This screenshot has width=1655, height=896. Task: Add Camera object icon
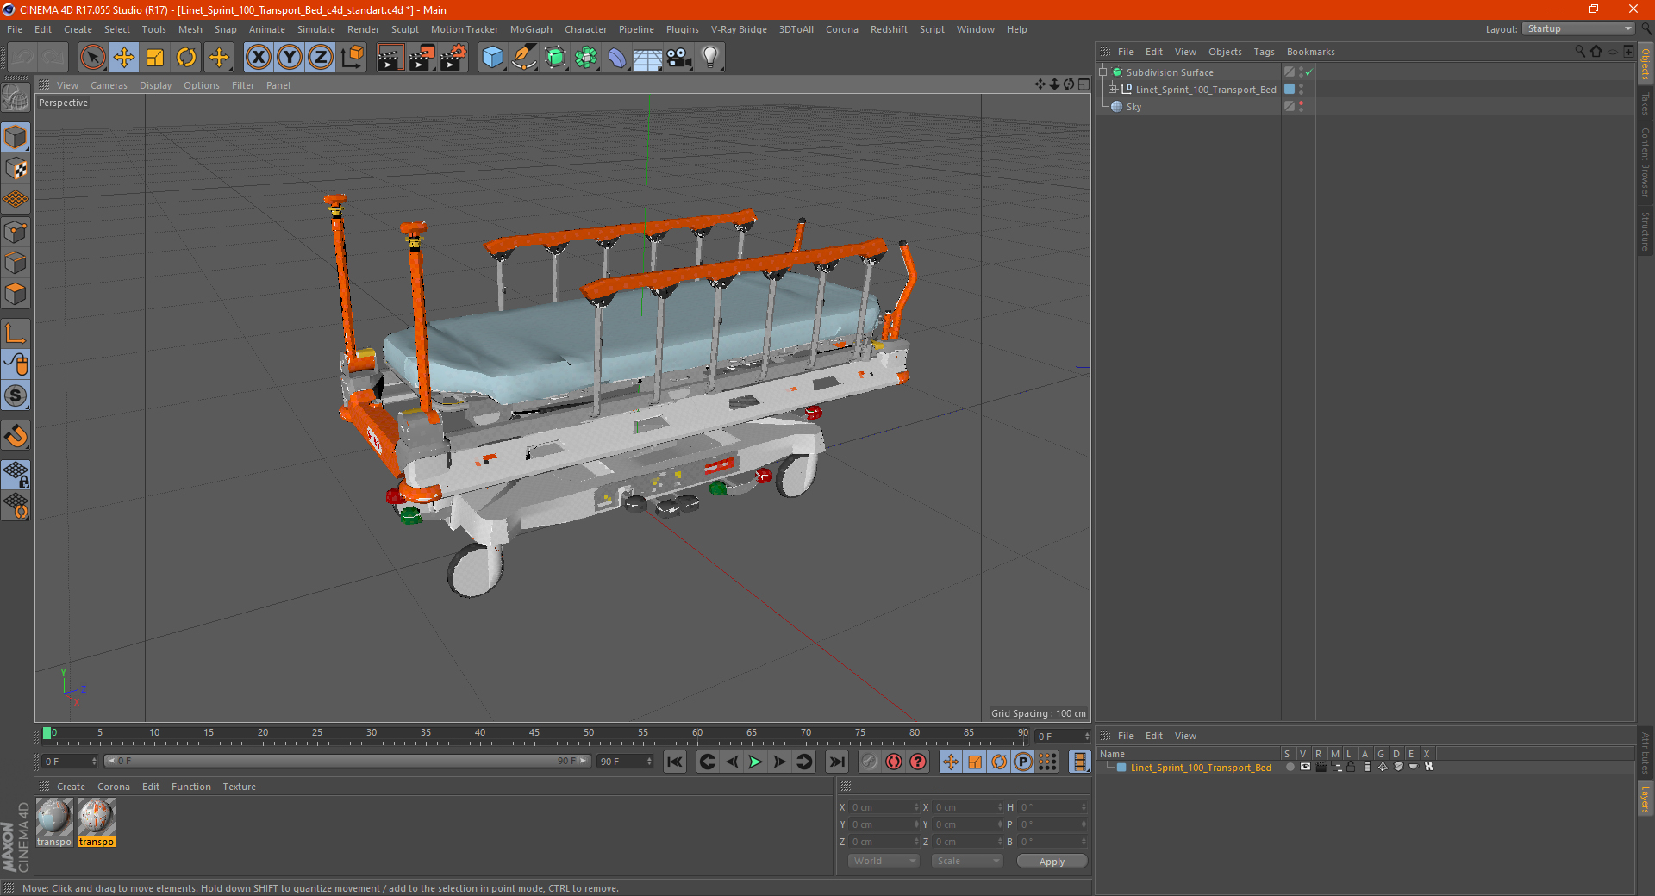pos(678,58)
